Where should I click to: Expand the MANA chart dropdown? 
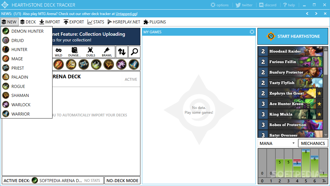point(277,143)
